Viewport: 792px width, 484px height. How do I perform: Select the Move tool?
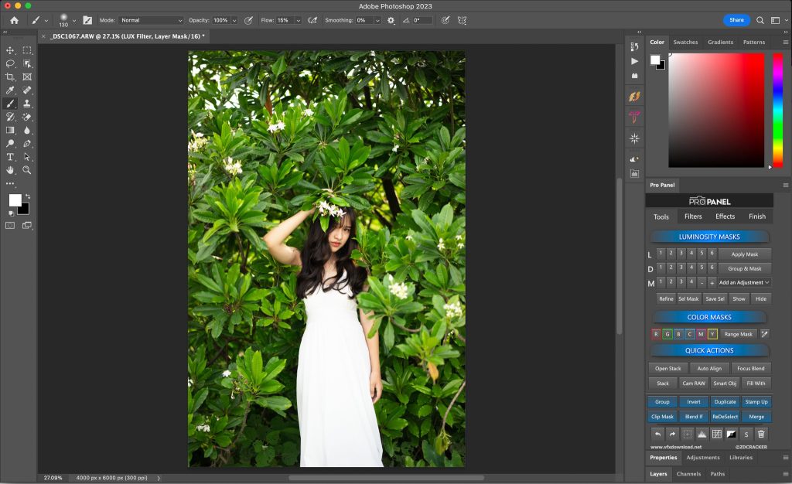tap(11, 50)
